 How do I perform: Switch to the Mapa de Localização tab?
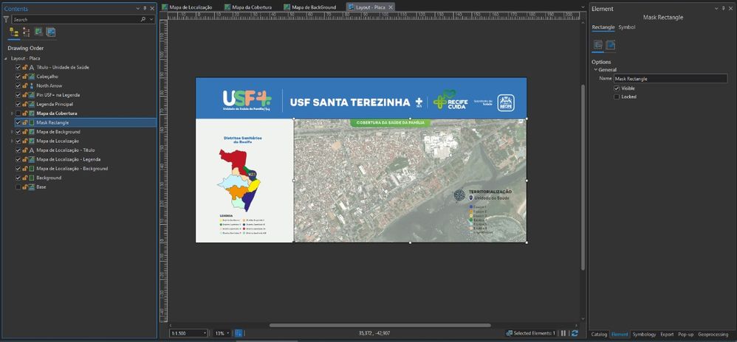point(191,7)
